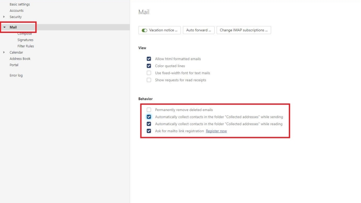Image resolution: width=361 pixels, height=203 pixels.
Task: Open Basic settings section
Action: click(20, 4)
